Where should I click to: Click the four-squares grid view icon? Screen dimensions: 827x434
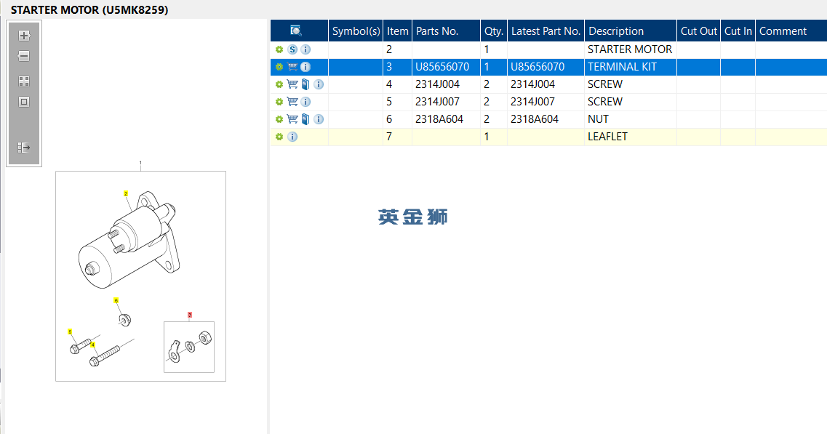pyautogui.click(x=24, y=81)
